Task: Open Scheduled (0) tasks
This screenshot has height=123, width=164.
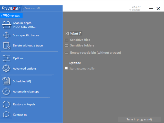Action: [x=22, y=81]
